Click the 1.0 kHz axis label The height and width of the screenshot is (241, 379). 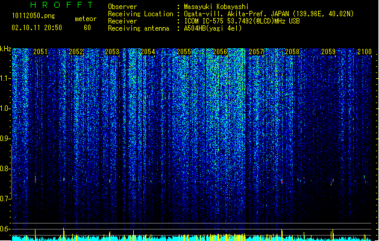(x=5, y=108)
